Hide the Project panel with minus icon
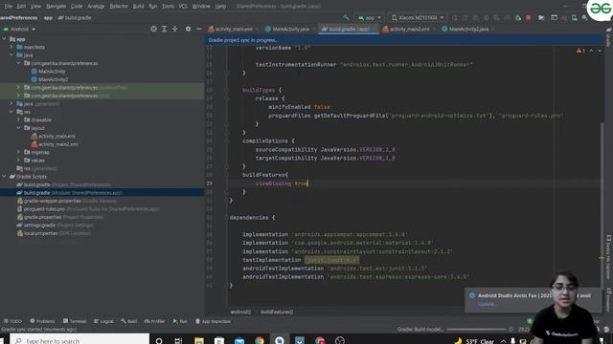The width and height of the screenshot is (613, 344). tap(198, 29)
